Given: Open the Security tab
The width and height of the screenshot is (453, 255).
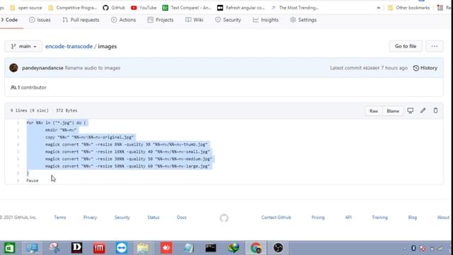Looking at the screenshot, I should pyautogui.click(x=228, y=20).
